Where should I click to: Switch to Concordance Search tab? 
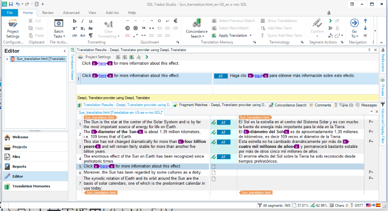[x=288, y=105]
